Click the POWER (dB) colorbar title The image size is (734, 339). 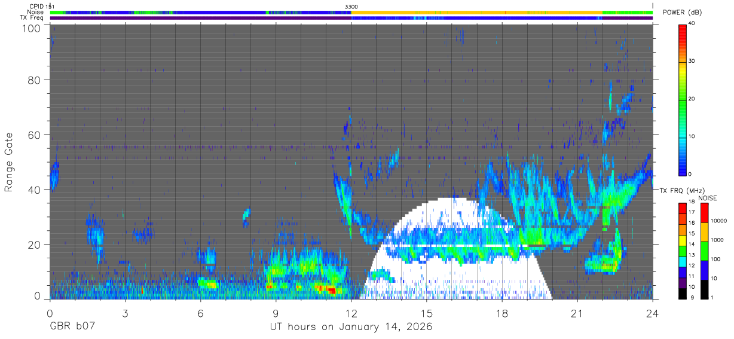pos(683,13)
